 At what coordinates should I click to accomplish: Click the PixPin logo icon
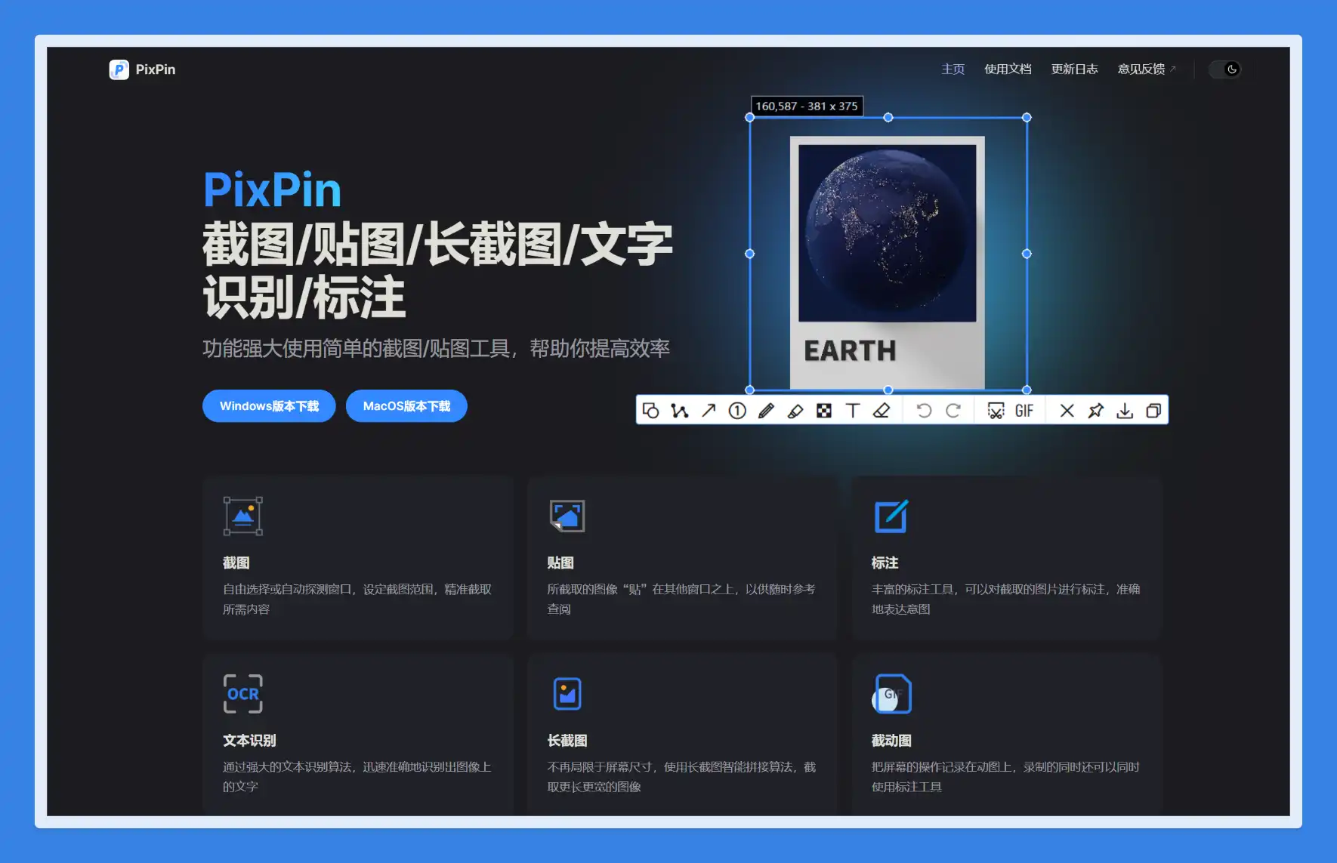coord(119,69)
